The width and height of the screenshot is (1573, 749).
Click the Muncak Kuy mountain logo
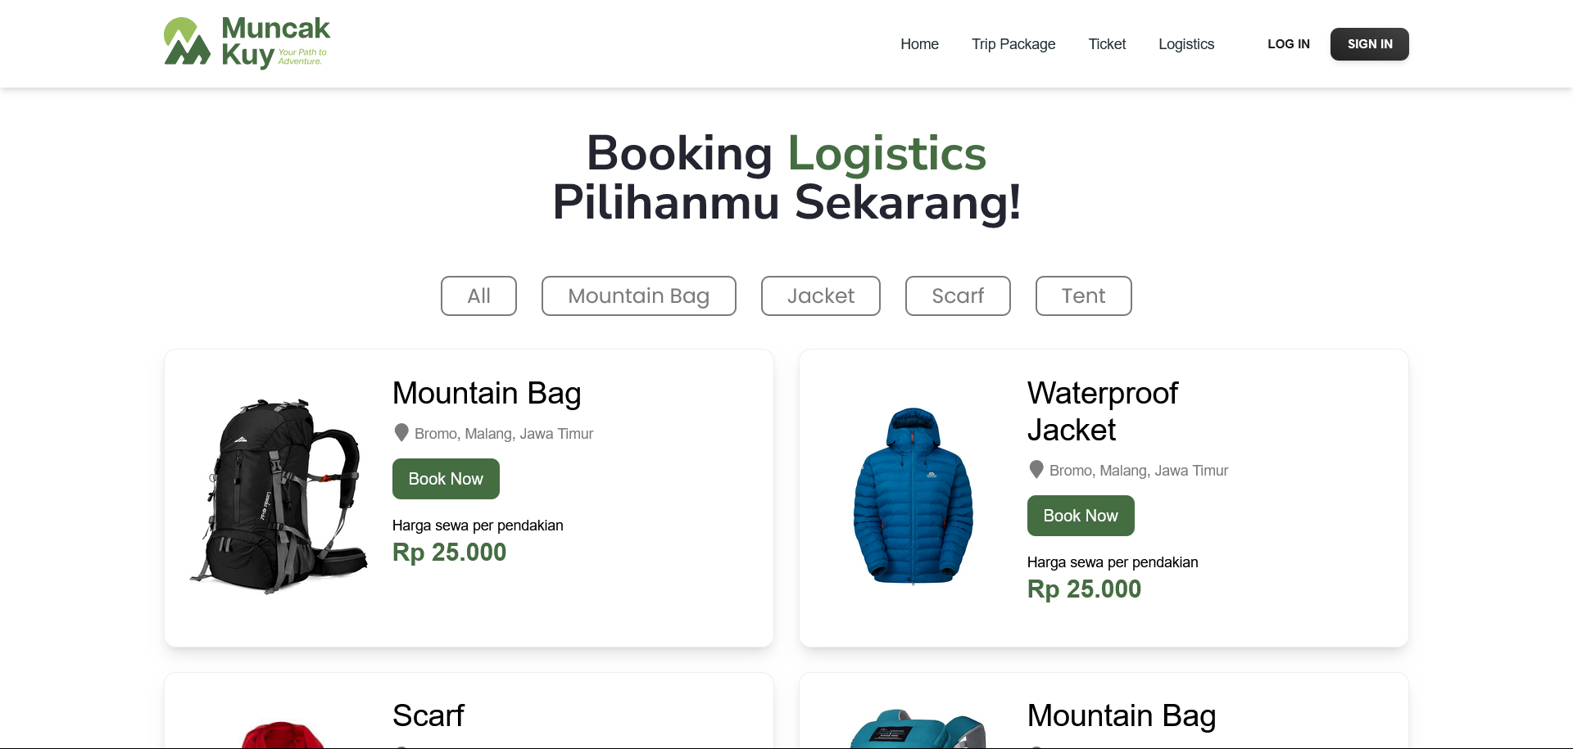coord(188,42)
